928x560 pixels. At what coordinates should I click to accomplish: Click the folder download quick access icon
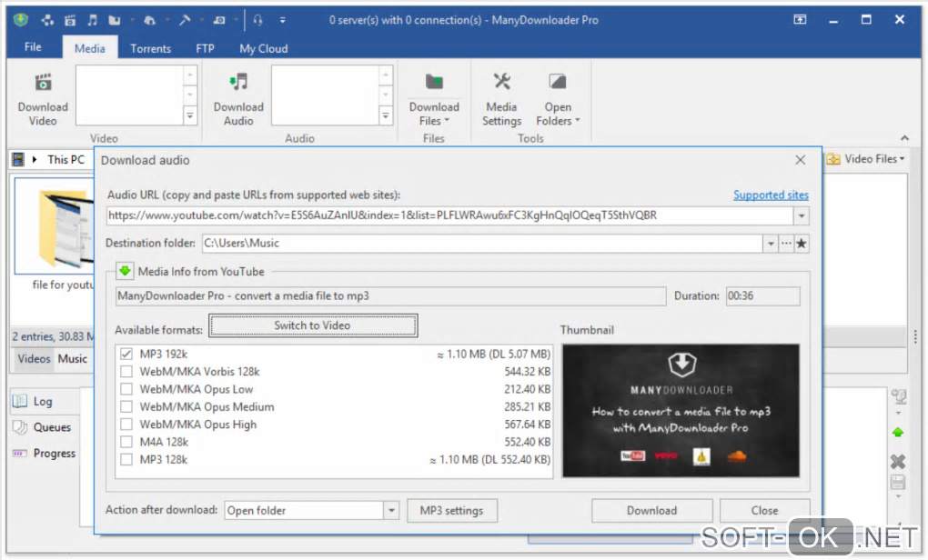[115, 20]
